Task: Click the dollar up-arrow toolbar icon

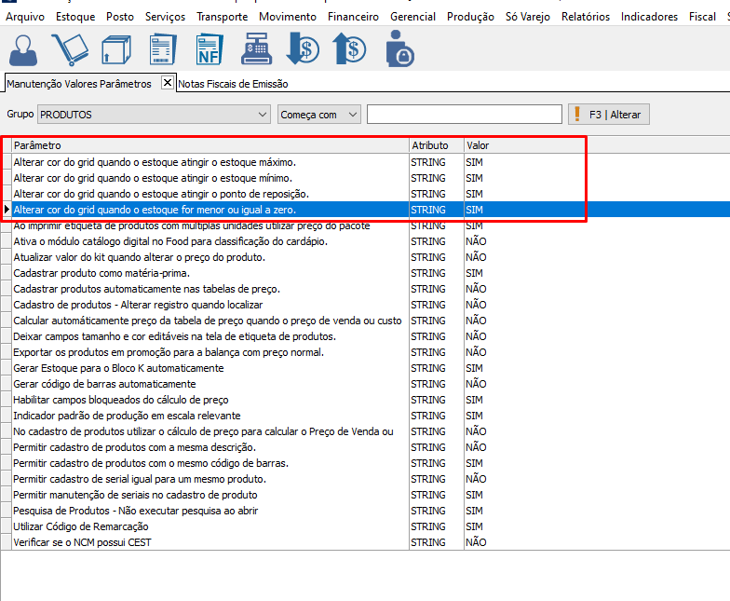Action: tap(349, 48)
